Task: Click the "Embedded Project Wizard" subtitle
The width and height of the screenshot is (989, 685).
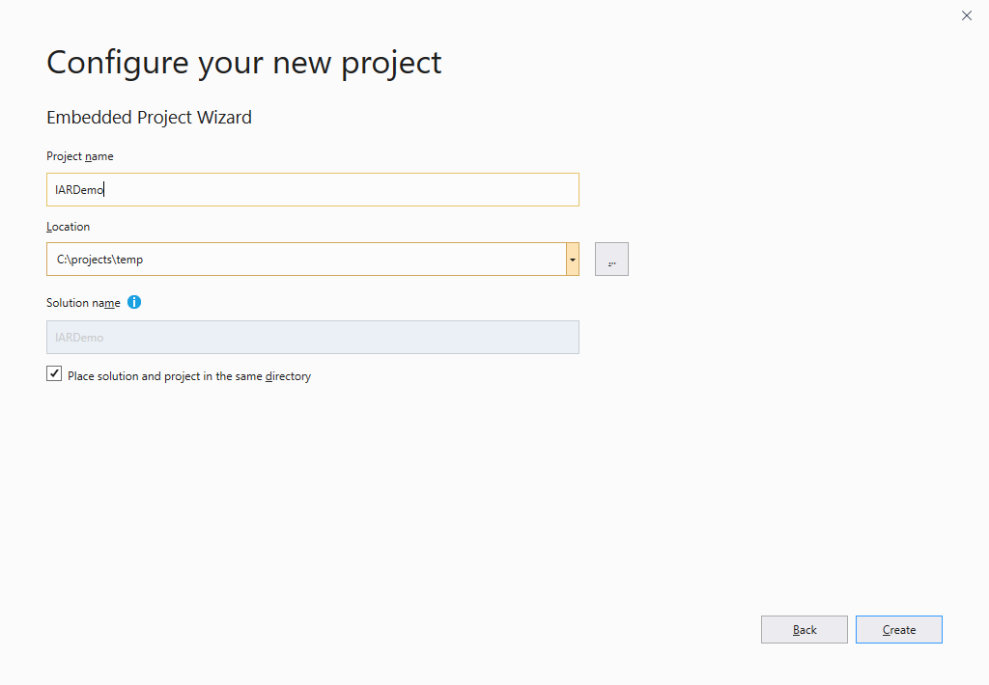Action: (149, 118)
